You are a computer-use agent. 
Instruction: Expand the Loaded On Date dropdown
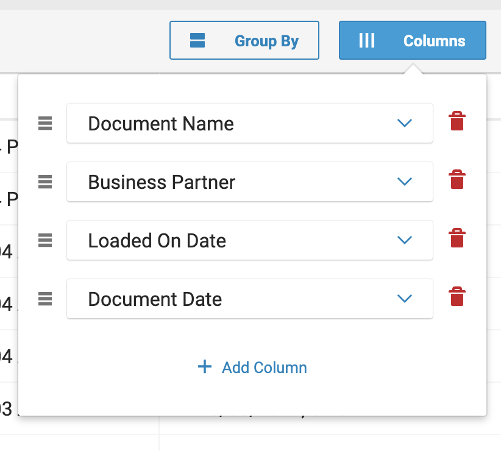tap(250, 240)
